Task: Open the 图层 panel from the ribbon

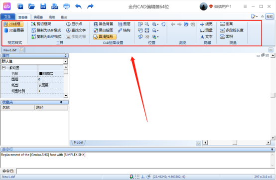Action: (x=124, y=24)
